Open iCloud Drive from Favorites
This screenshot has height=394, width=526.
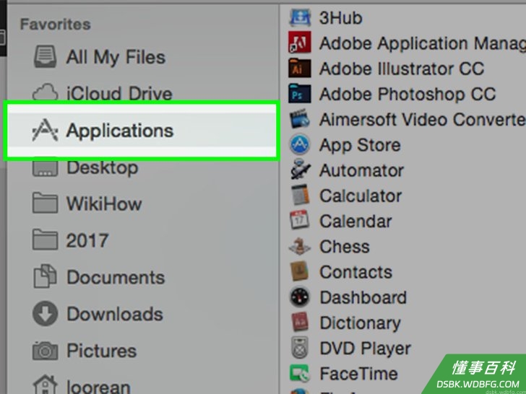[x=119, y=93]
